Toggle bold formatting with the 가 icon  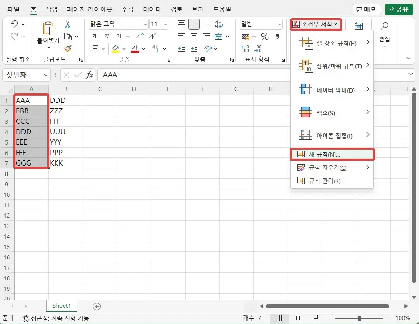[94, 36]
